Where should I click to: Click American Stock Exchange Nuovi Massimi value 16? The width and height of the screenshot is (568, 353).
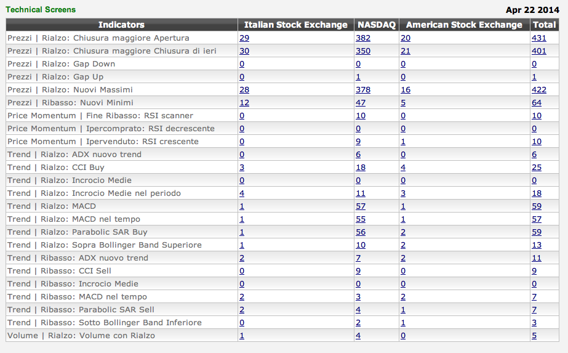tap(405, 90)
